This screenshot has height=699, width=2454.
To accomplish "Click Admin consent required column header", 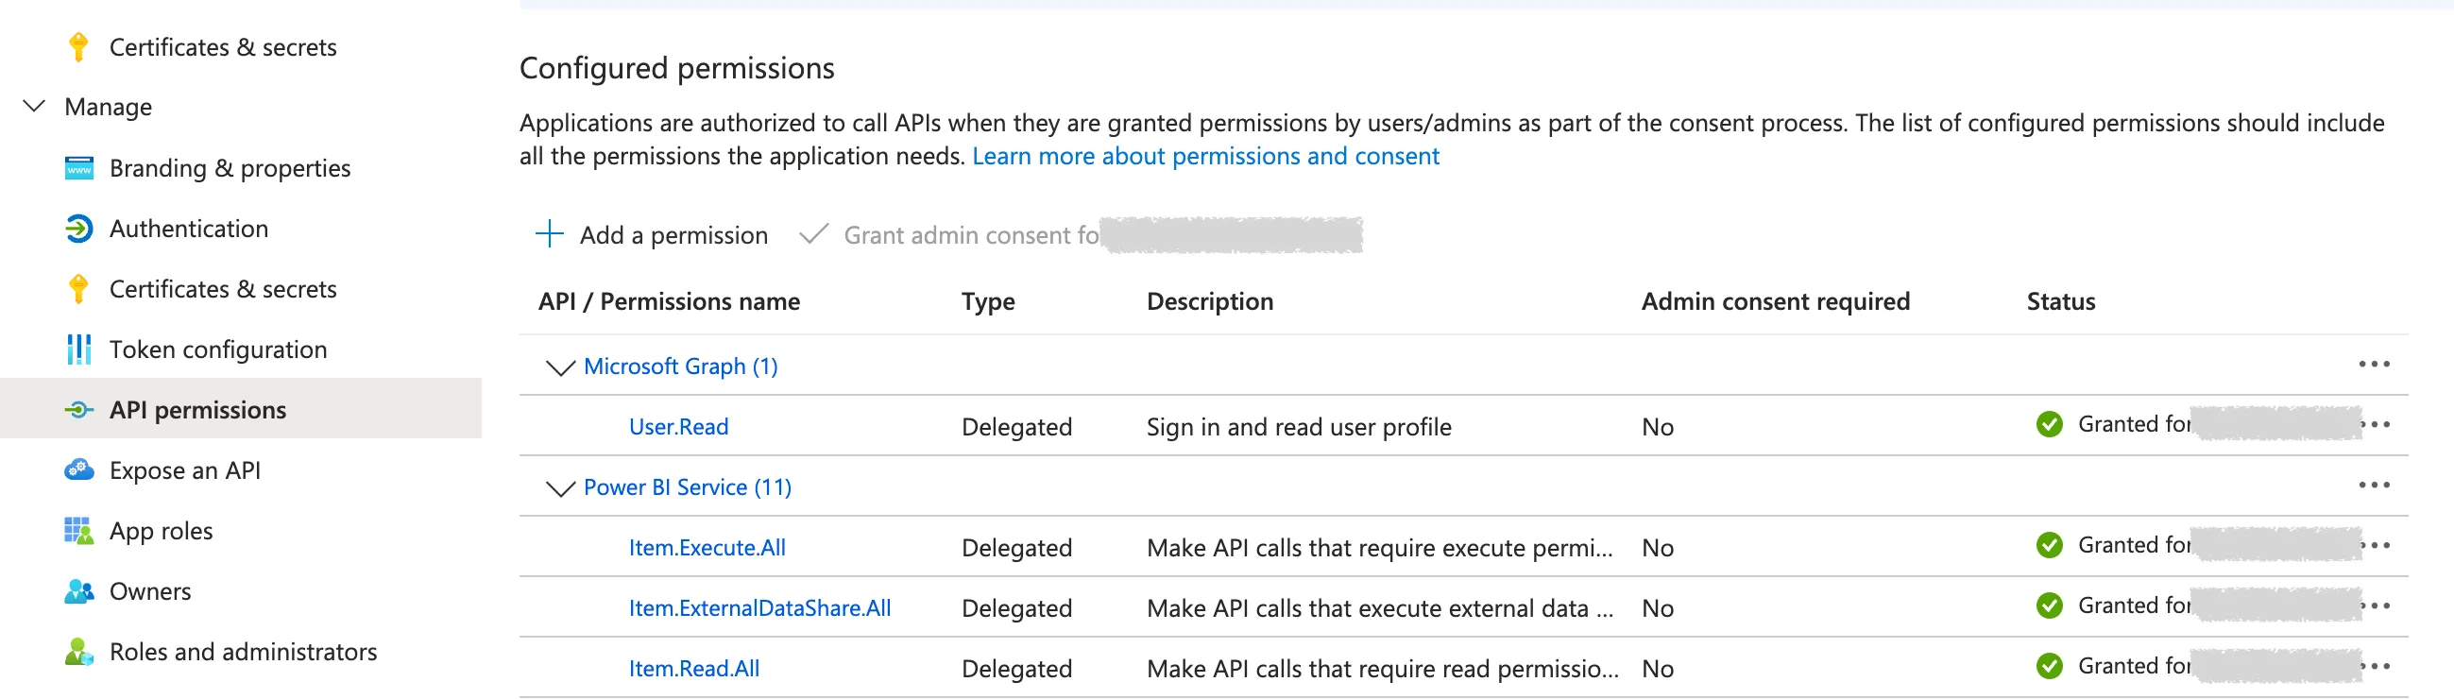I will coord(1776,302).
